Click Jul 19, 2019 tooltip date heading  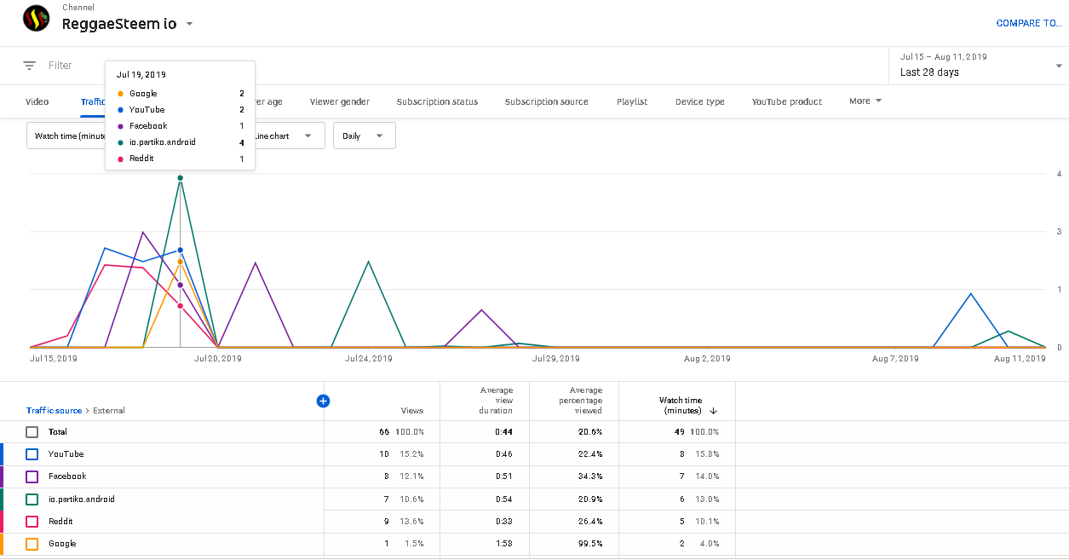(x=141, y=75)
